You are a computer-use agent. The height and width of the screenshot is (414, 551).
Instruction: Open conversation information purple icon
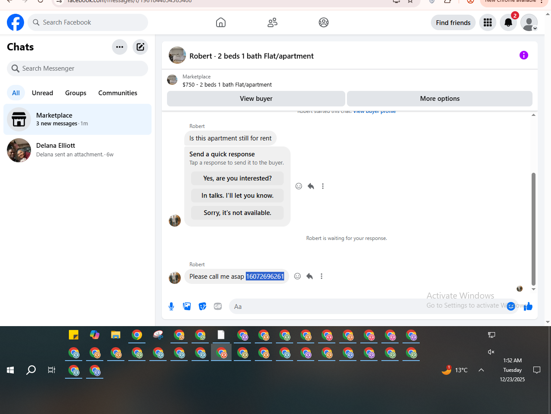point(524,55)
